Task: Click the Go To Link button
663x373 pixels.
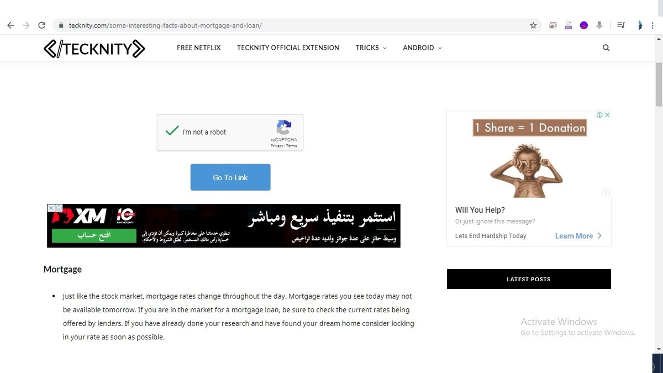Action: pos(230,177)
